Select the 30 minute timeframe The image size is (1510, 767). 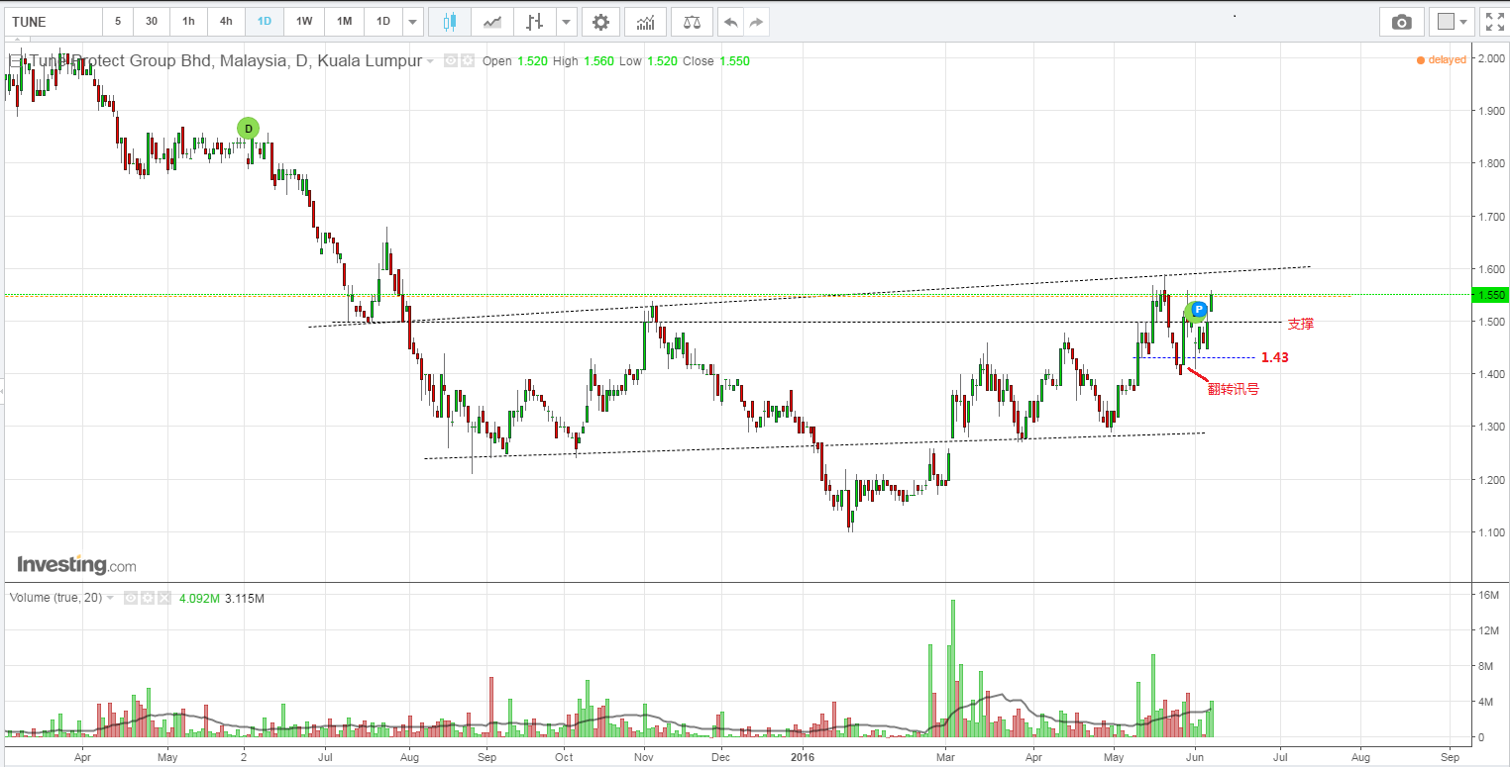tap(152, 22)
